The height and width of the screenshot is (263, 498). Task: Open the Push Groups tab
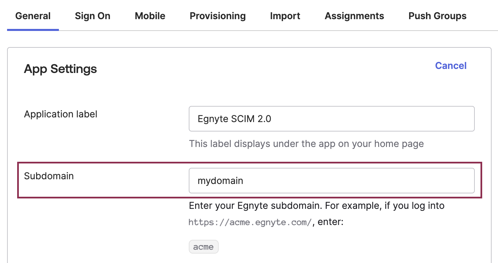pos(437,16)
